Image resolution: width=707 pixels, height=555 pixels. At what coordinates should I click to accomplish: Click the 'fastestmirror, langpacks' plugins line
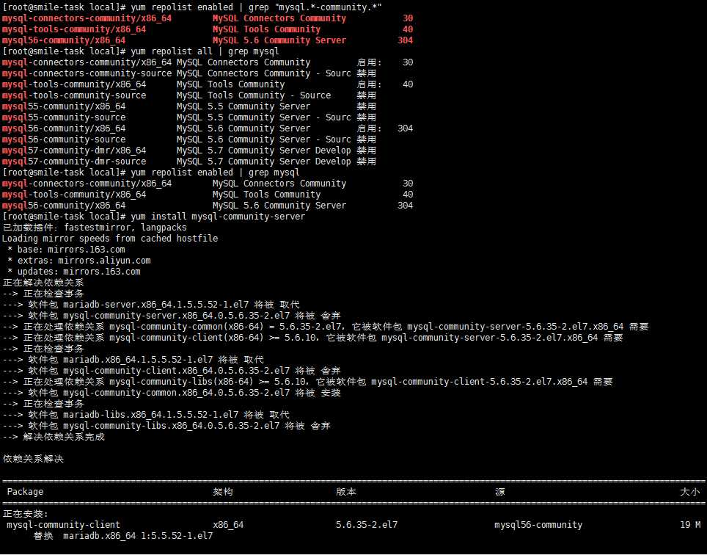click(x=95, y=228)
